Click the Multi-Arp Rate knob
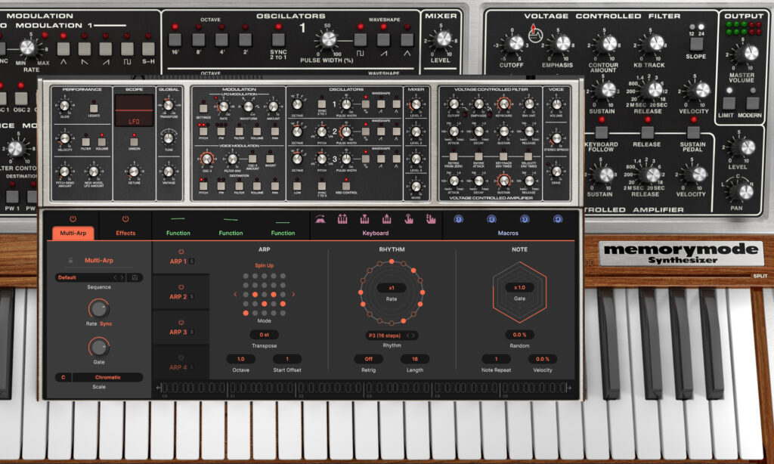The image size is (774, 464). point(99,309)
